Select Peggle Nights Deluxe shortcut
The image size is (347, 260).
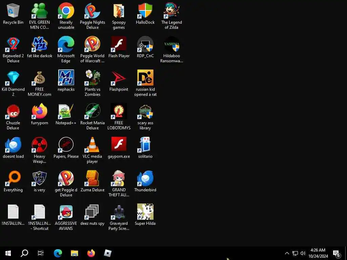[92, 10]
